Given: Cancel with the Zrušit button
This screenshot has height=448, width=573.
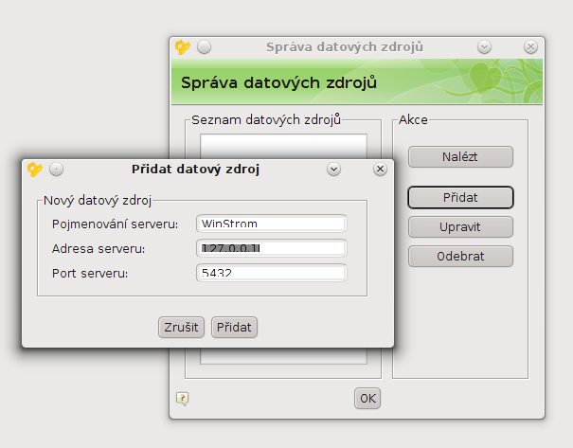Looking at the screenshot, I should click(181, 327).
